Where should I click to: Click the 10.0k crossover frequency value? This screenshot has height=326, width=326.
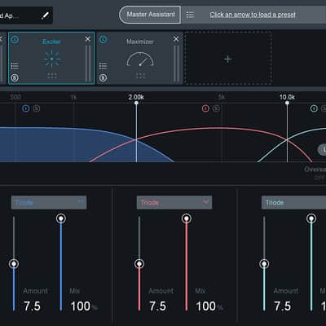[x=287, y=97]
